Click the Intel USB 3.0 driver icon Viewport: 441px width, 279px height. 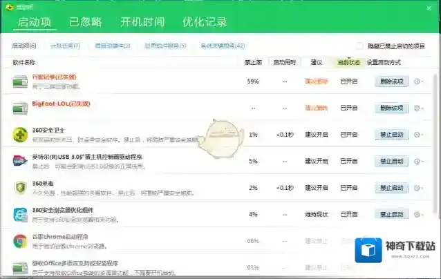pos(20,161)
